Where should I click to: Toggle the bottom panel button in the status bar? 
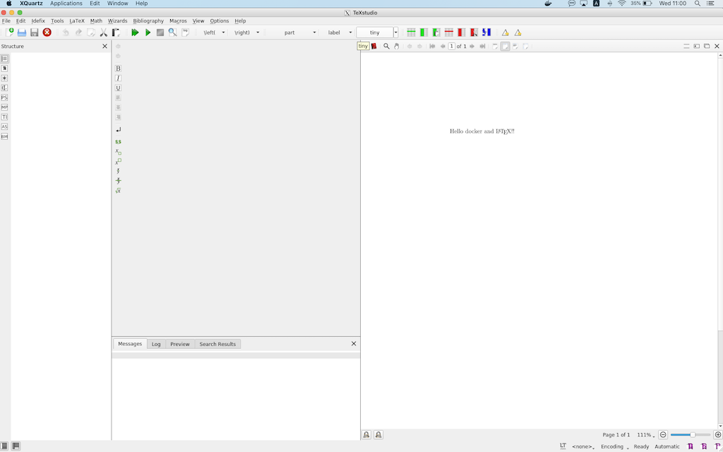[16, 446]
